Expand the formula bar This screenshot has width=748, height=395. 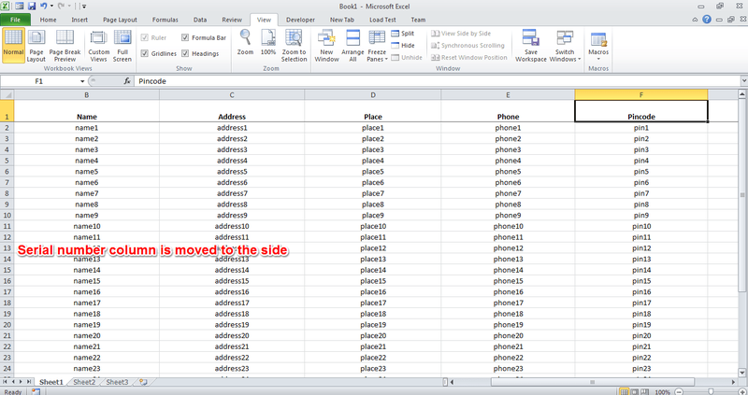click(x=743, y=81)
